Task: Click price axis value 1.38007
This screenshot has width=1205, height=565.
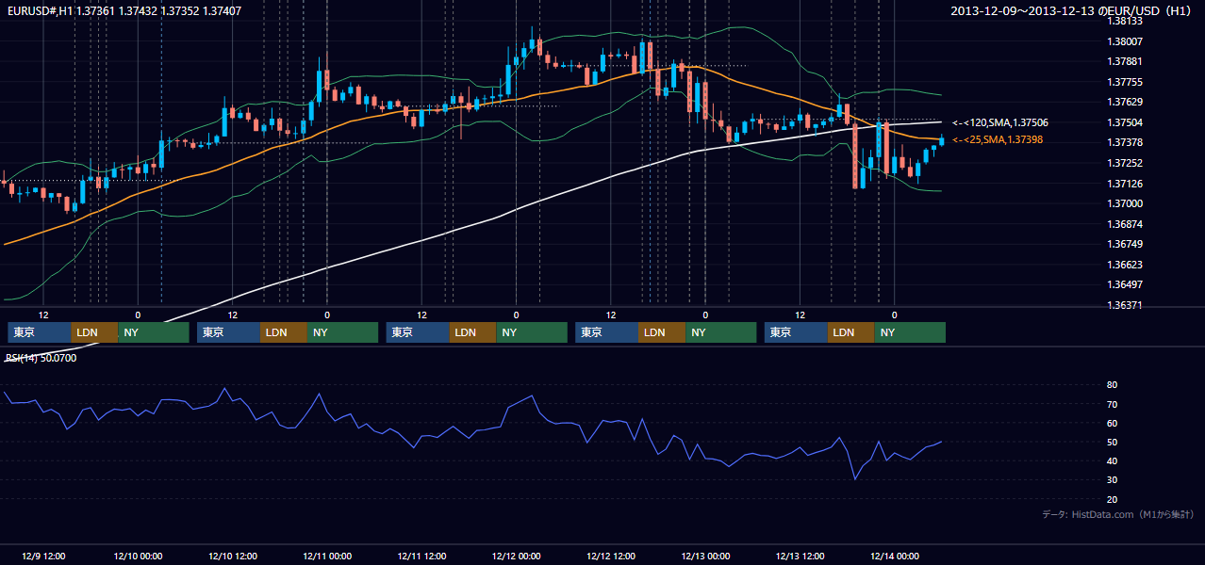Action: [1126, 41]
